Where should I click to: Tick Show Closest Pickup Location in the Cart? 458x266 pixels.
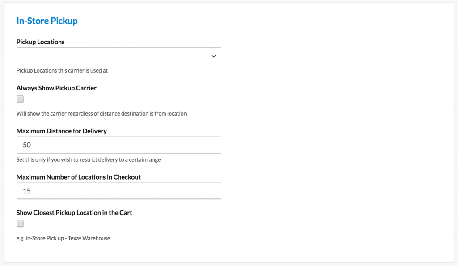[x=20, y=223]
